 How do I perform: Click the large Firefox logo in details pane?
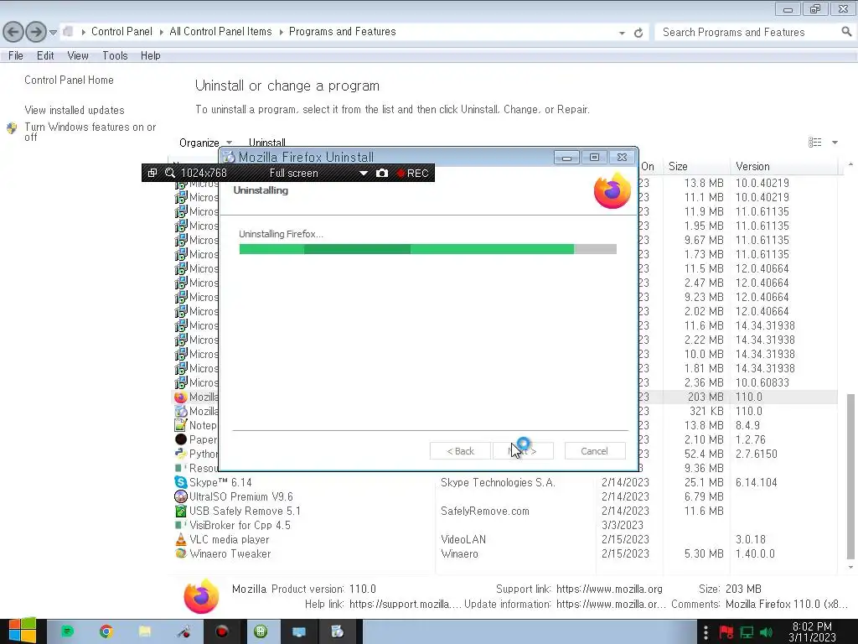(x=201, y=596)
